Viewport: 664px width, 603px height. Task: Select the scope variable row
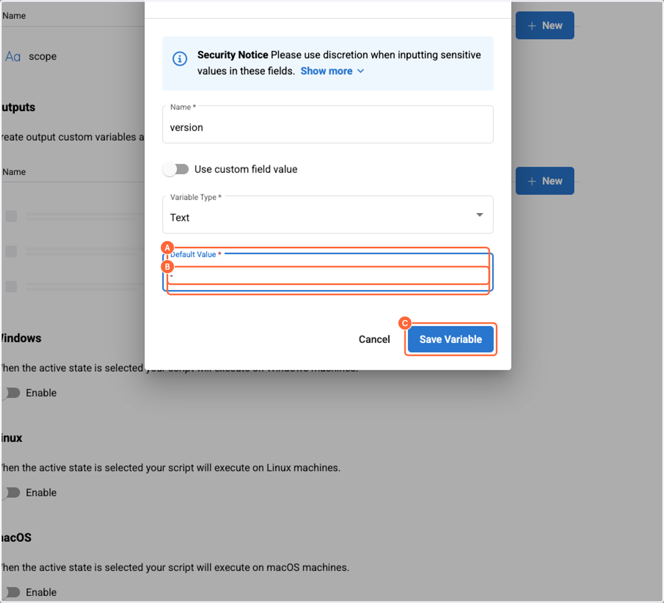coord(73,56)
